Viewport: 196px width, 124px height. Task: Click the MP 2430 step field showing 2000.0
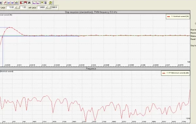(x=54, y=8)
